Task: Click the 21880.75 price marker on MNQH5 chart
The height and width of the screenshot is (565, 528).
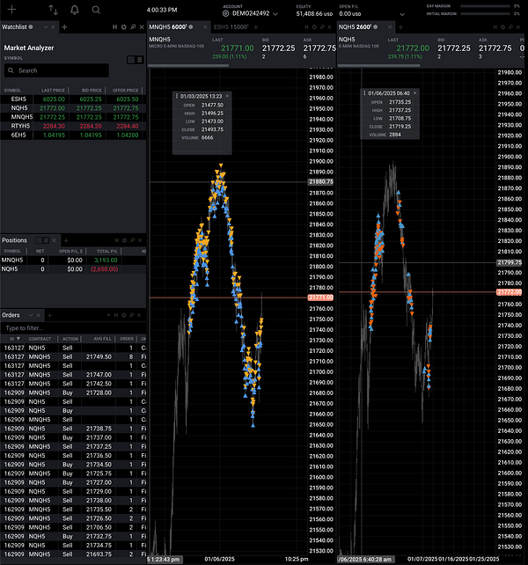Action: 321,182
